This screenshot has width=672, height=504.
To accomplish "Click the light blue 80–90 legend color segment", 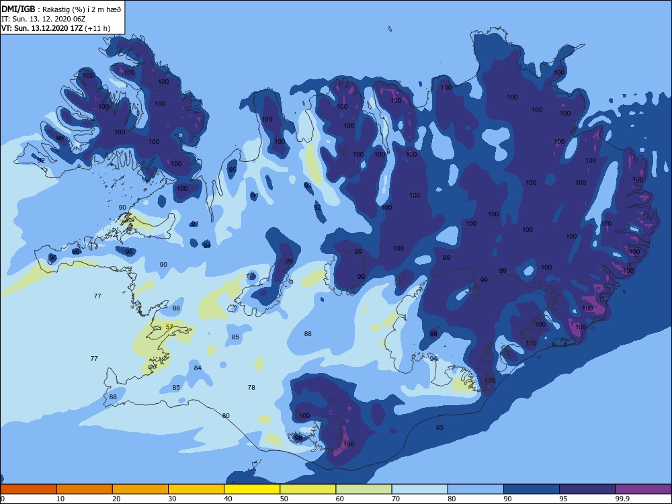I will coord(476,489).
